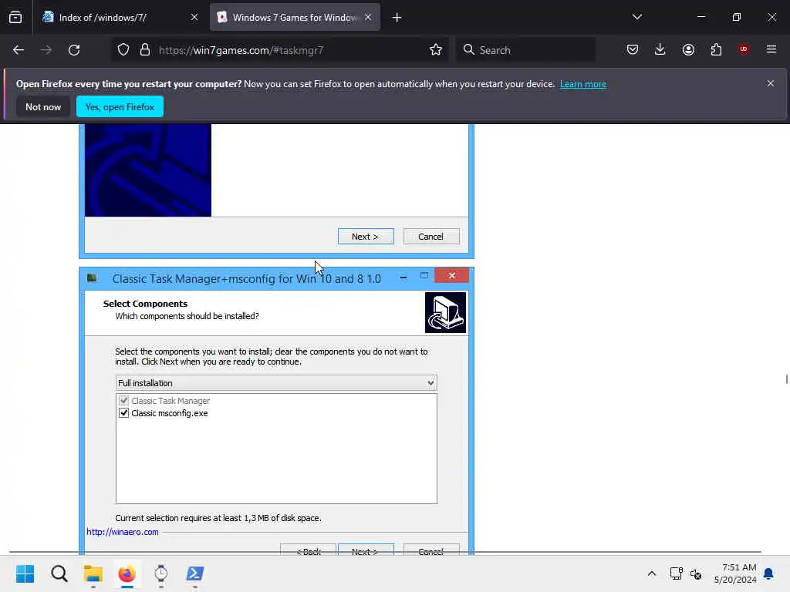Click the blue installer banner image

[147, 170]
